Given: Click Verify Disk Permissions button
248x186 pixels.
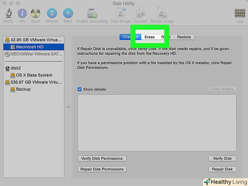Looking at the screenshot, I should (102, 158).
